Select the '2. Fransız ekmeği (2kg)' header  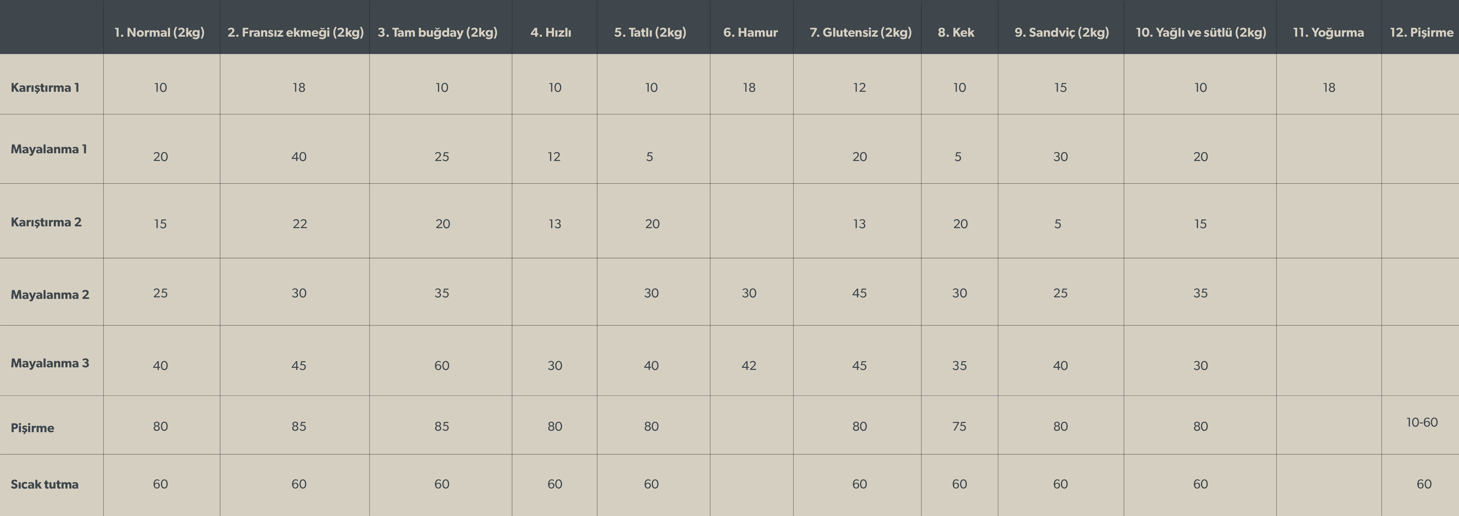(x=296, y=32)
